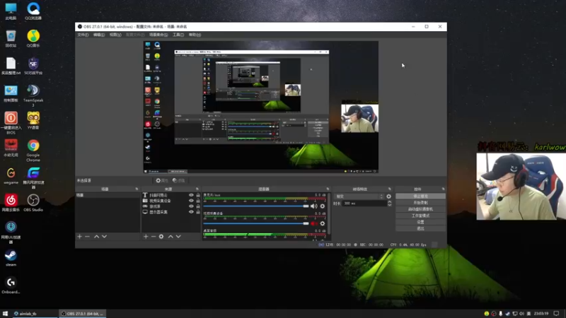Open the 回收站 (Recycle Bin) icon

[11, 39]
